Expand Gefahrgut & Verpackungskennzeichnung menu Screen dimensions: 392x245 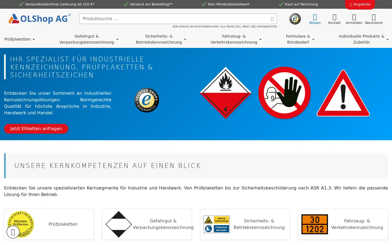[89, 39]
